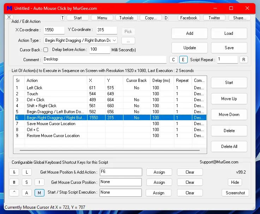Clear Get Mouse Cursor Position shortcut
The width and height of the screenshot is (260, 214).
(190, 182)
